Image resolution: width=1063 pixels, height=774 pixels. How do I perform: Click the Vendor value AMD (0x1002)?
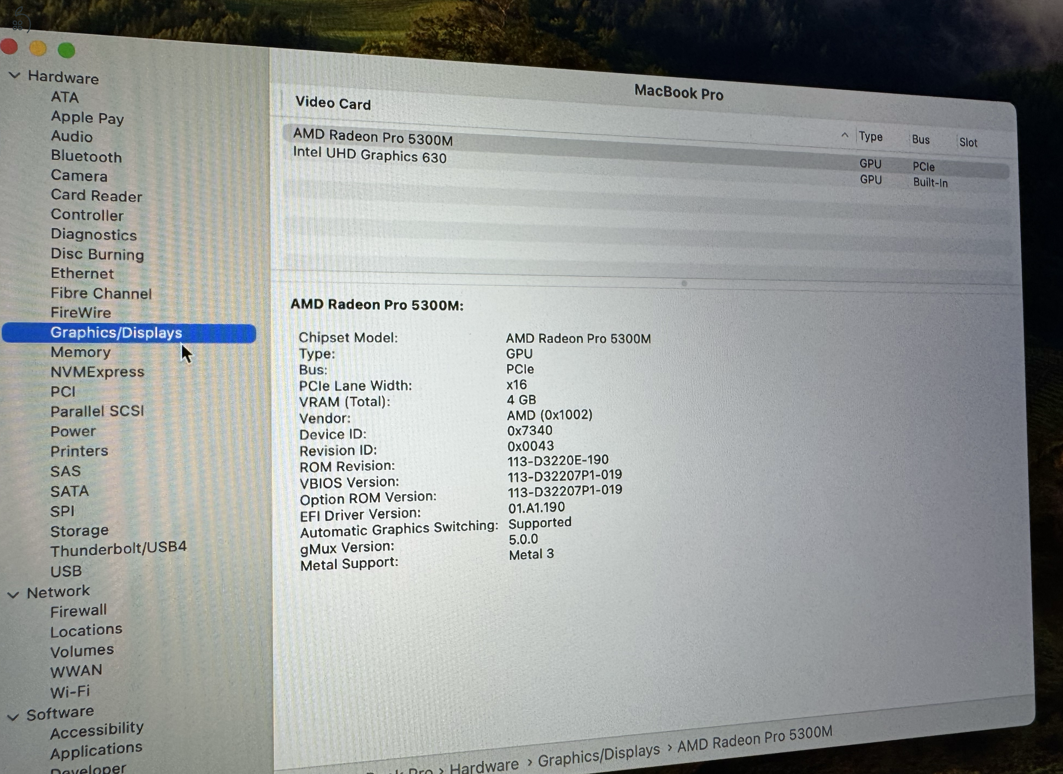click(x=549, y=415)
